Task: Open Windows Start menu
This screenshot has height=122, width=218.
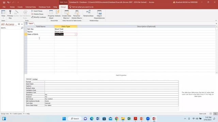Action: [x=64, y=119]
